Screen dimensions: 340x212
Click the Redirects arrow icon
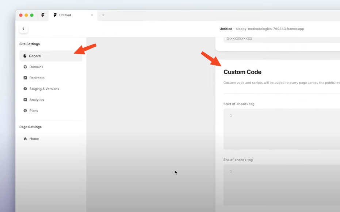[25, 78]
